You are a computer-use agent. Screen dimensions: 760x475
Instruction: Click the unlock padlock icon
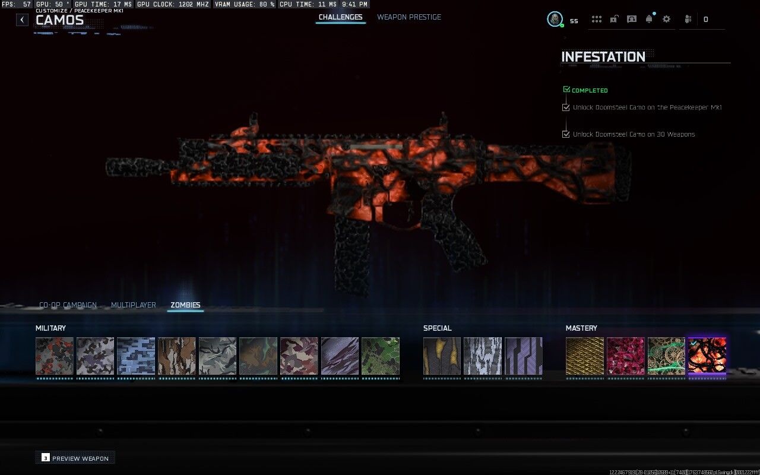pos(614,19)
